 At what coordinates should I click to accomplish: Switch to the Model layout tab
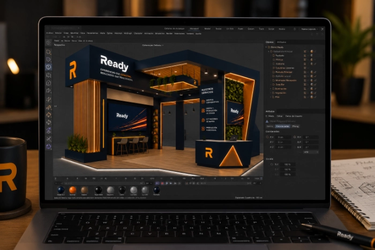(x=207, y=29)
